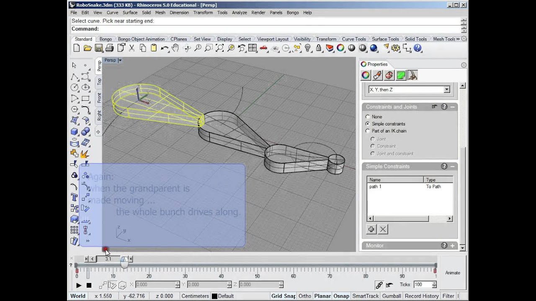Screen dimensions: 536x301
Task: Select the Box solid tool
Action: coord(75,132)
